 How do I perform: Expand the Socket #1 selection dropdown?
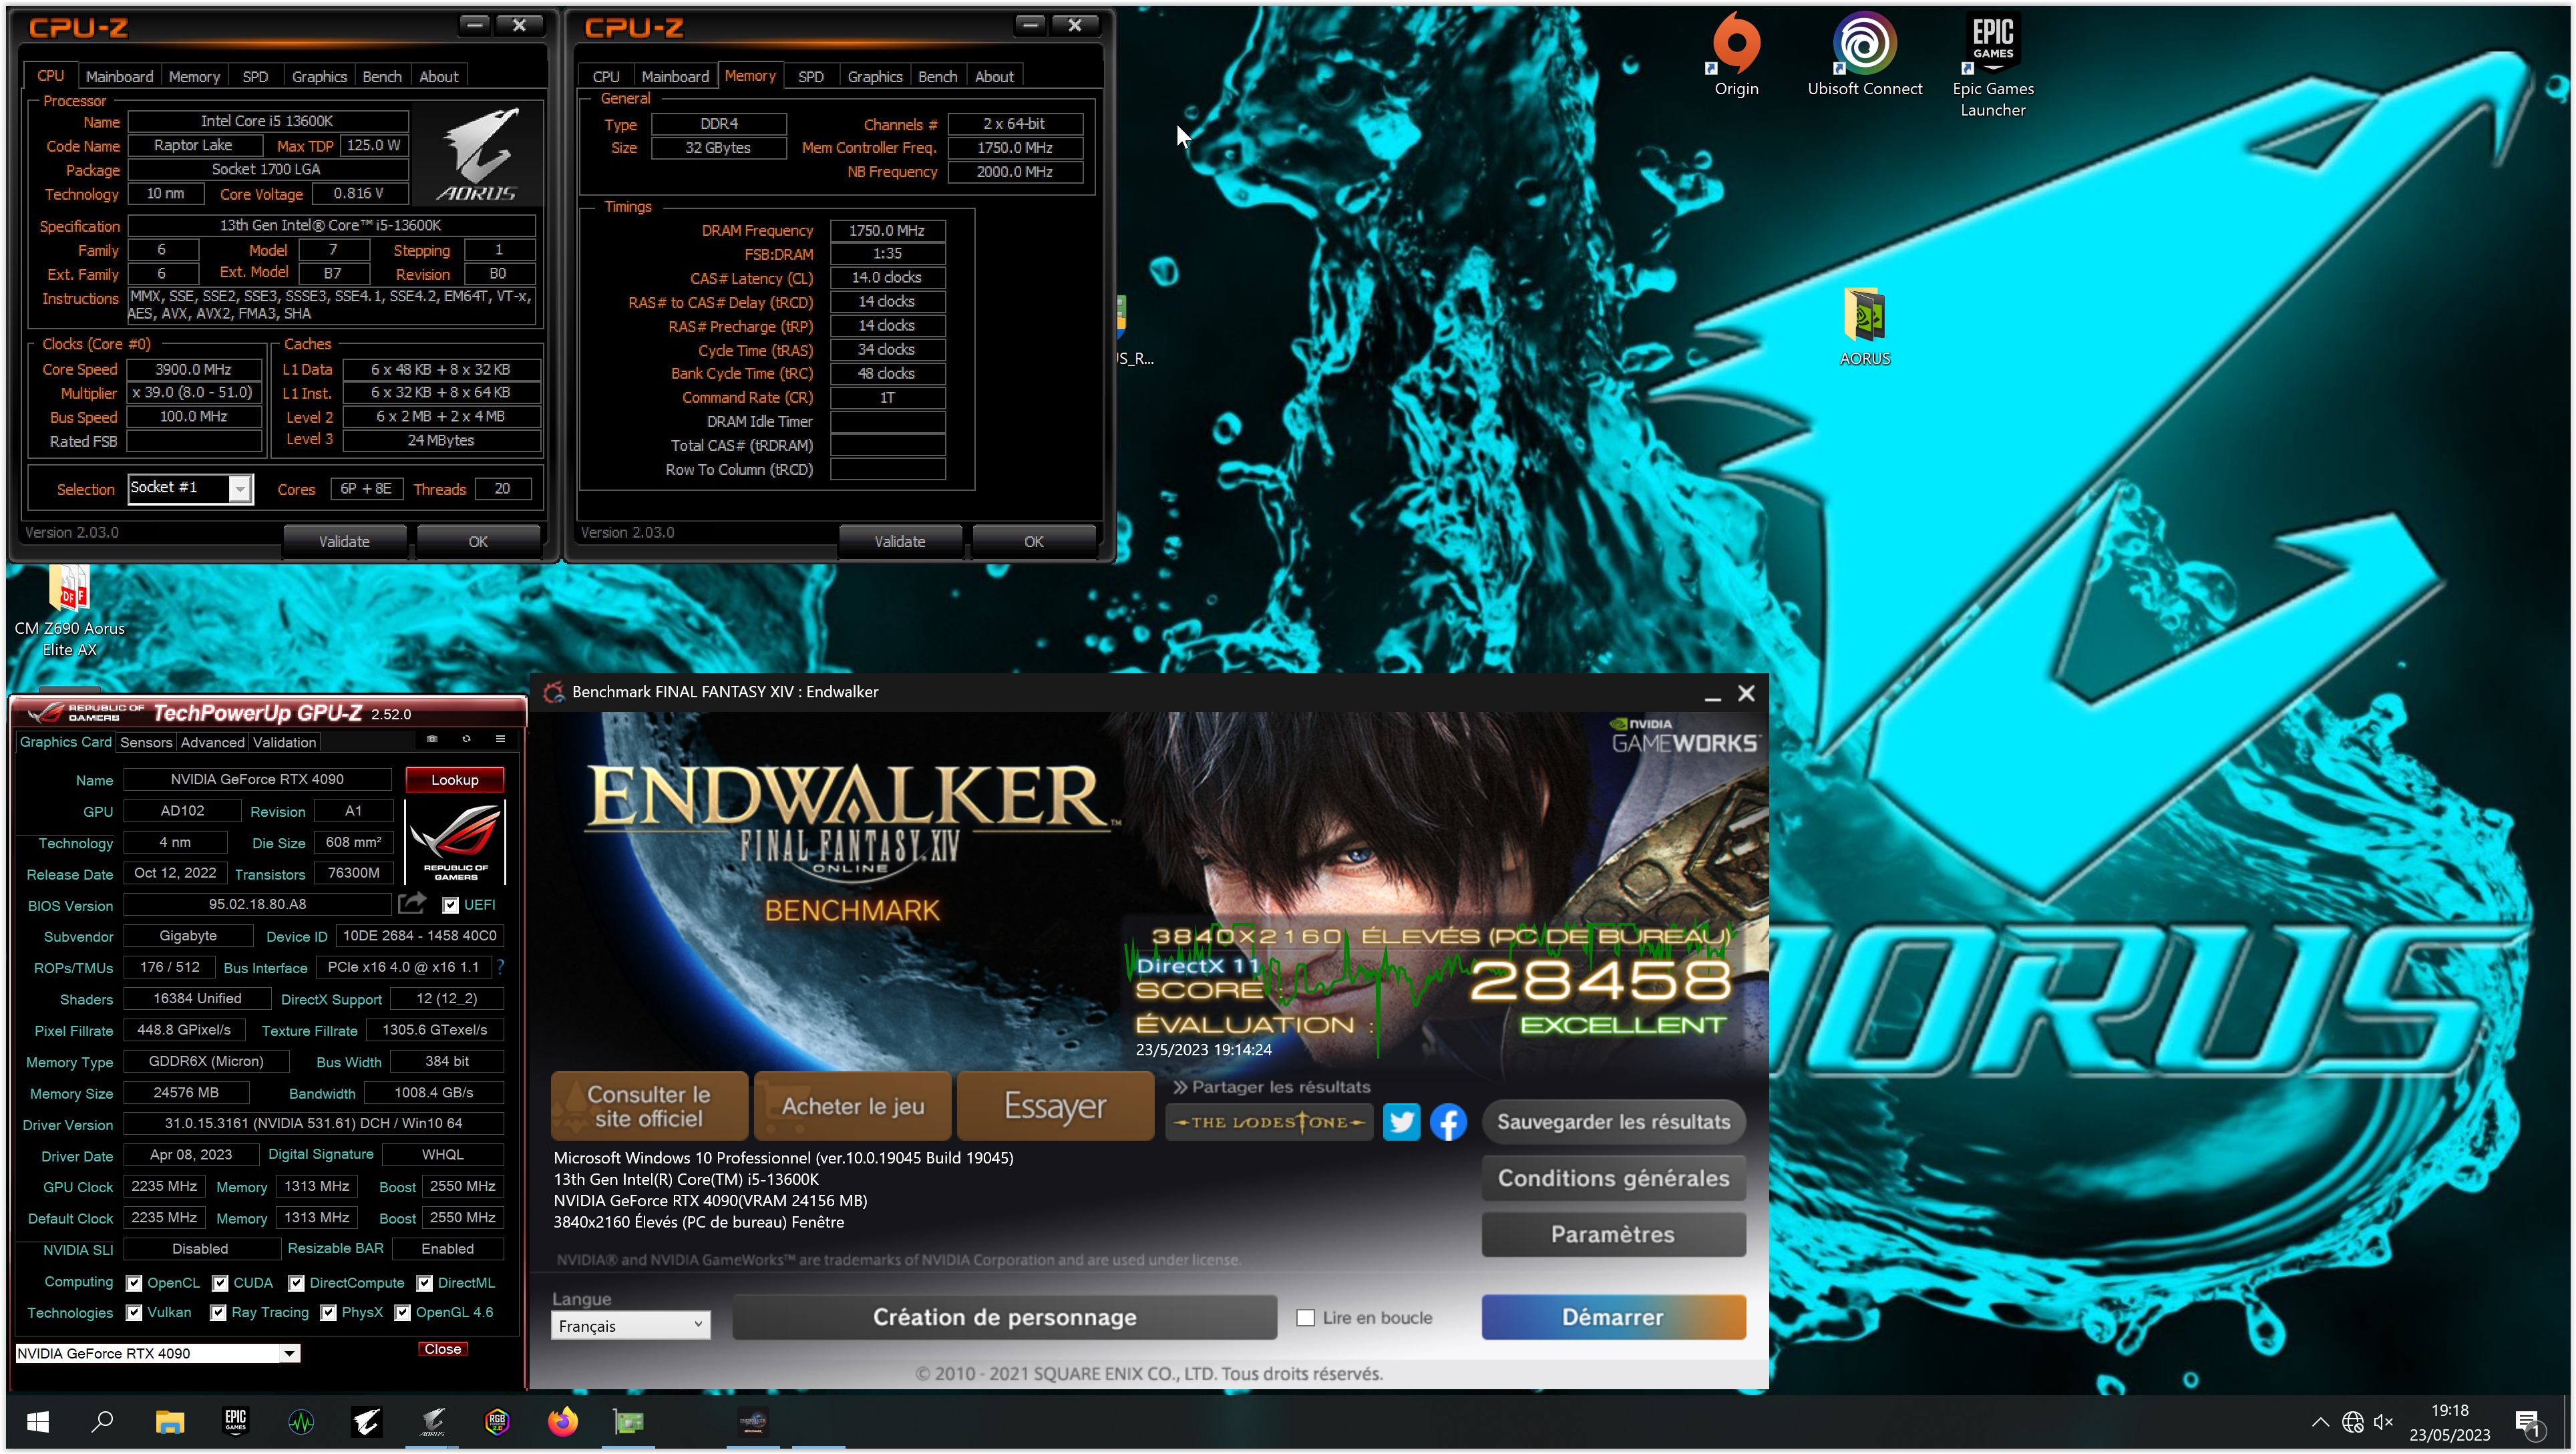pos(239,489)
